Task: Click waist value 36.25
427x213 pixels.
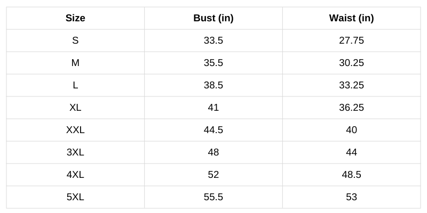Action: tap(351, 108)
